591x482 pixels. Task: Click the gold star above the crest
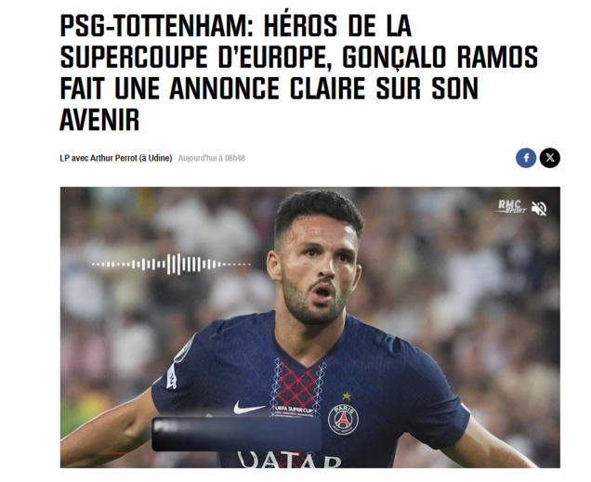[x=347, y=397]
